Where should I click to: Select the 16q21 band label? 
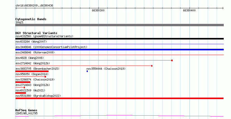[x=19, y=22]
